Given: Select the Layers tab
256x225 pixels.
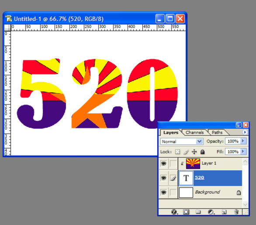Looking at the screenshot, I should tap(171, 132).
